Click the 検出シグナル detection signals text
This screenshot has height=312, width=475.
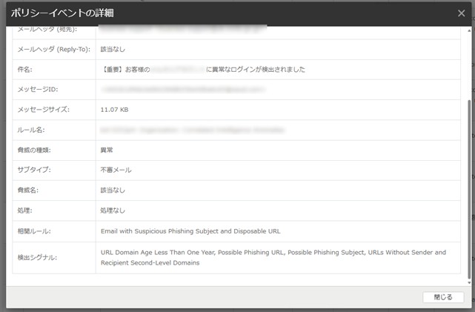273,257
